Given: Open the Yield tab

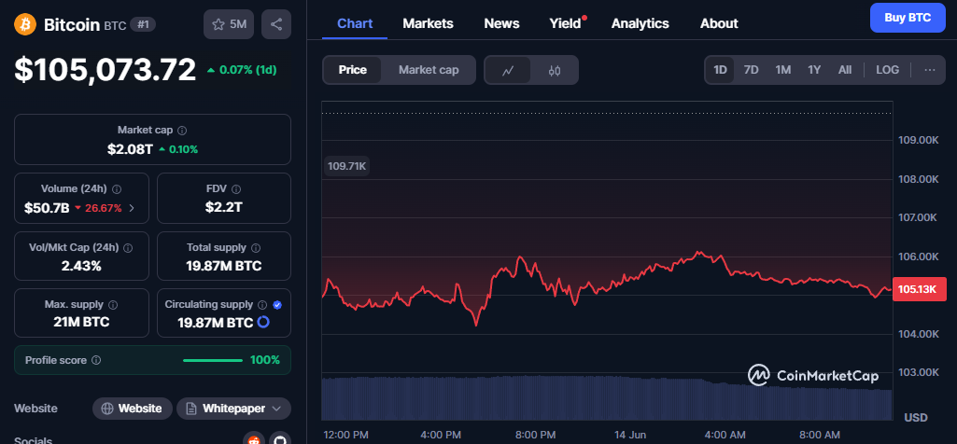Looking at the screenshot, I should 566,24.
